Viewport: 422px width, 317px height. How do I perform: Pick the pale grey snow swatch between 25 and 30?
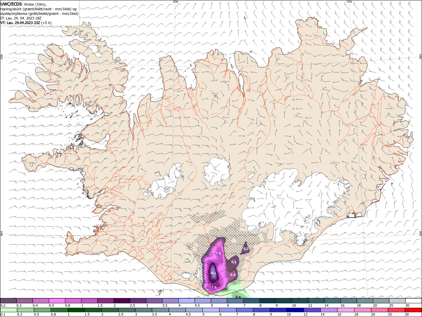pos(397,300)
